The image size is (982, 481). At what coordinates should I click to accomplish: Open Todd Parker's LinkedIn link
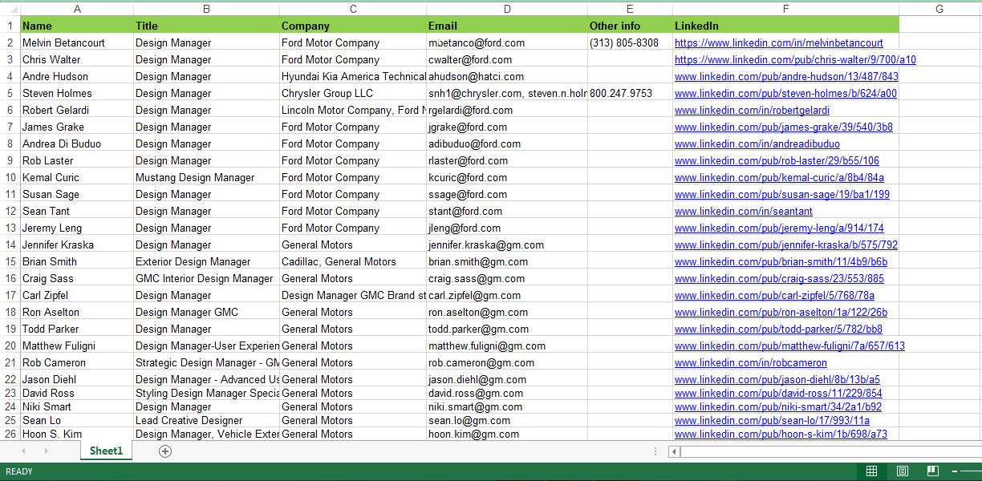pos(778,329)
